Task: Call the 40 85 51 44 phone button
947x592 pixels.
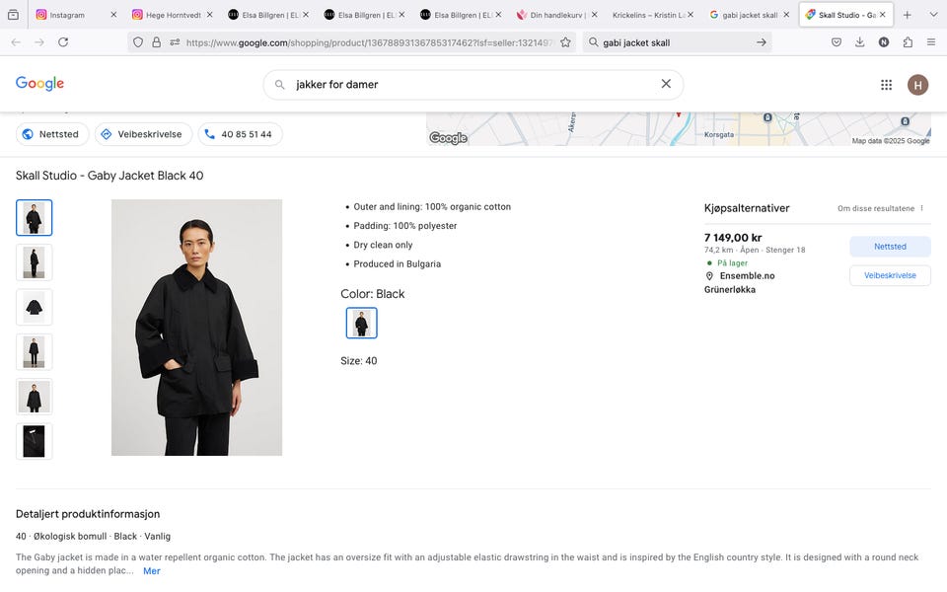Action: (240, 134)
